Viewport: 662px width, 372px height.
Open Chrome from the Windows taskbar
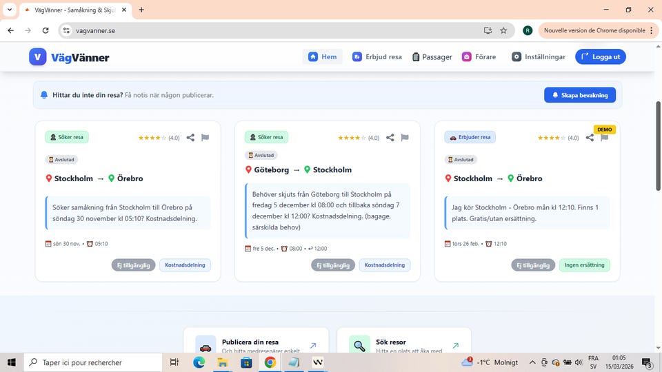point(270,362)
